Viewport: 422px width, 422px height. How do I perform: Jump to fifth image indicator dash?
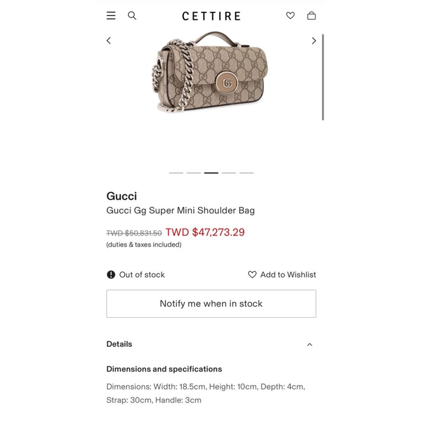(x=247, y=173)
